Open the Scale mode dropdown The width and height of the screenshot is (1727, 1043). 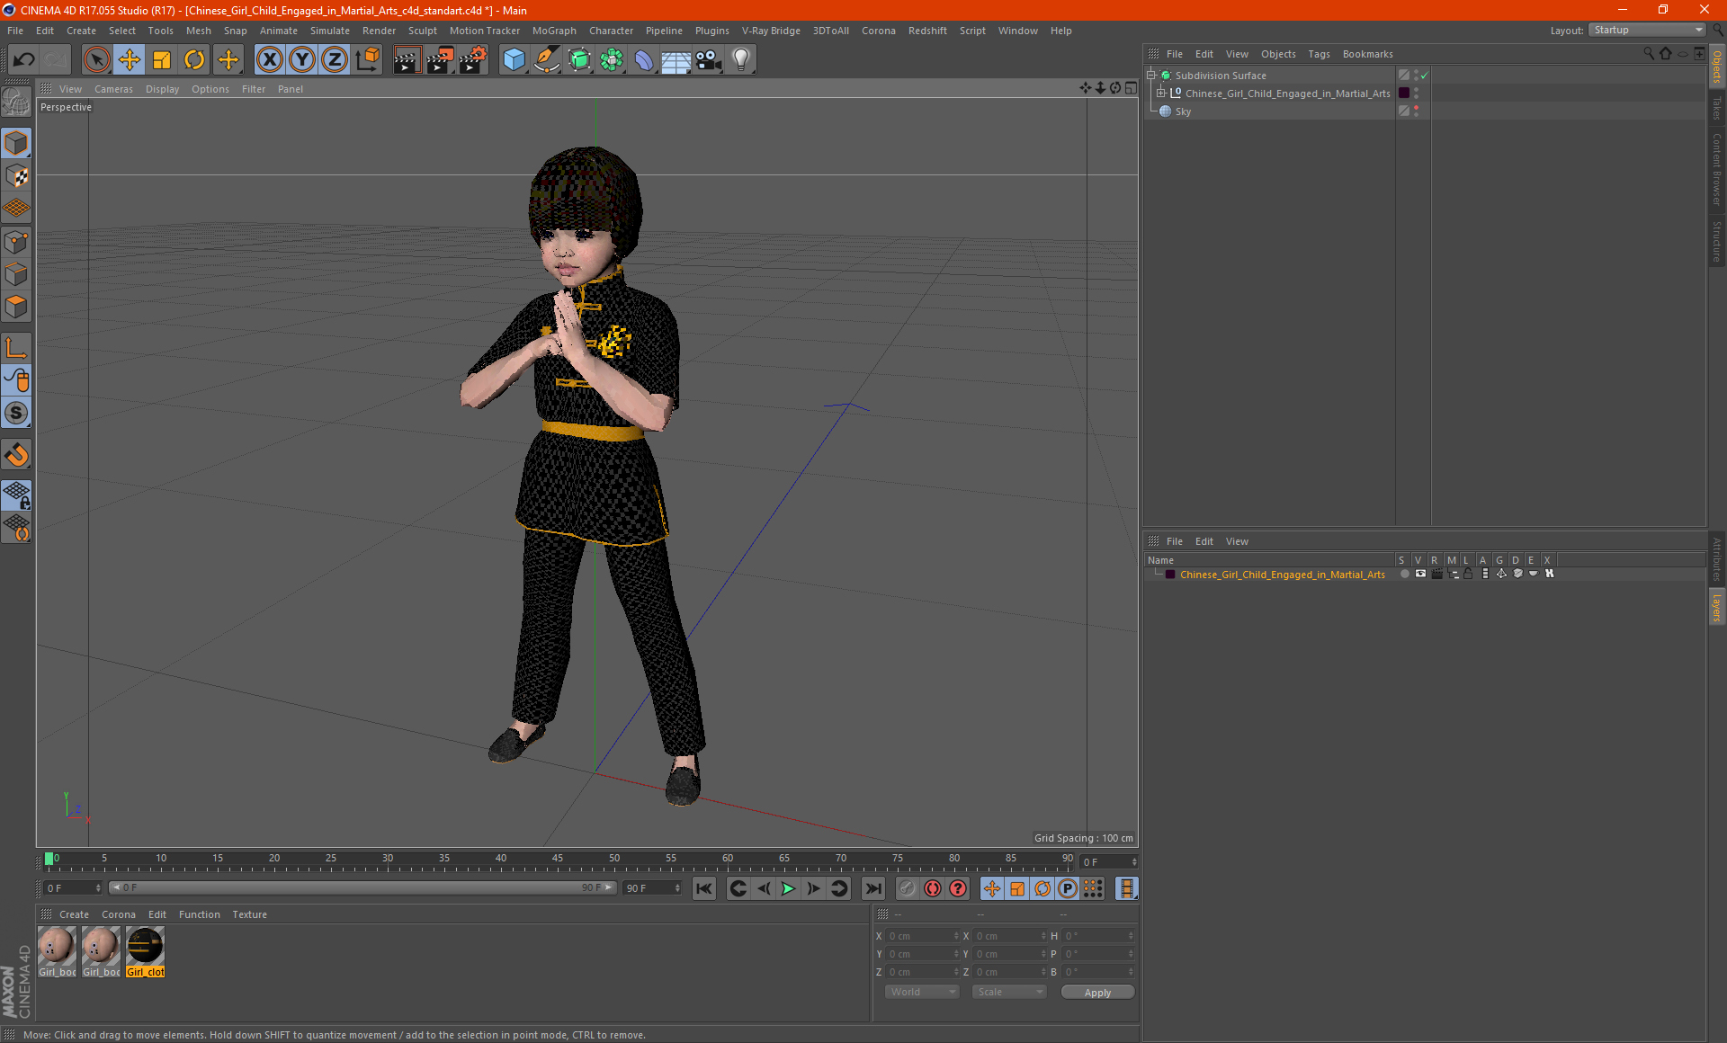1009,992
